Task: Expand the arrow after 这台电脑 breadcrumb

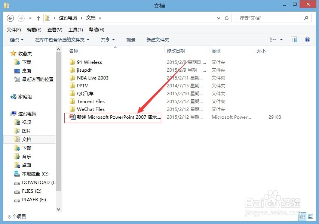Action: point(82,18)
